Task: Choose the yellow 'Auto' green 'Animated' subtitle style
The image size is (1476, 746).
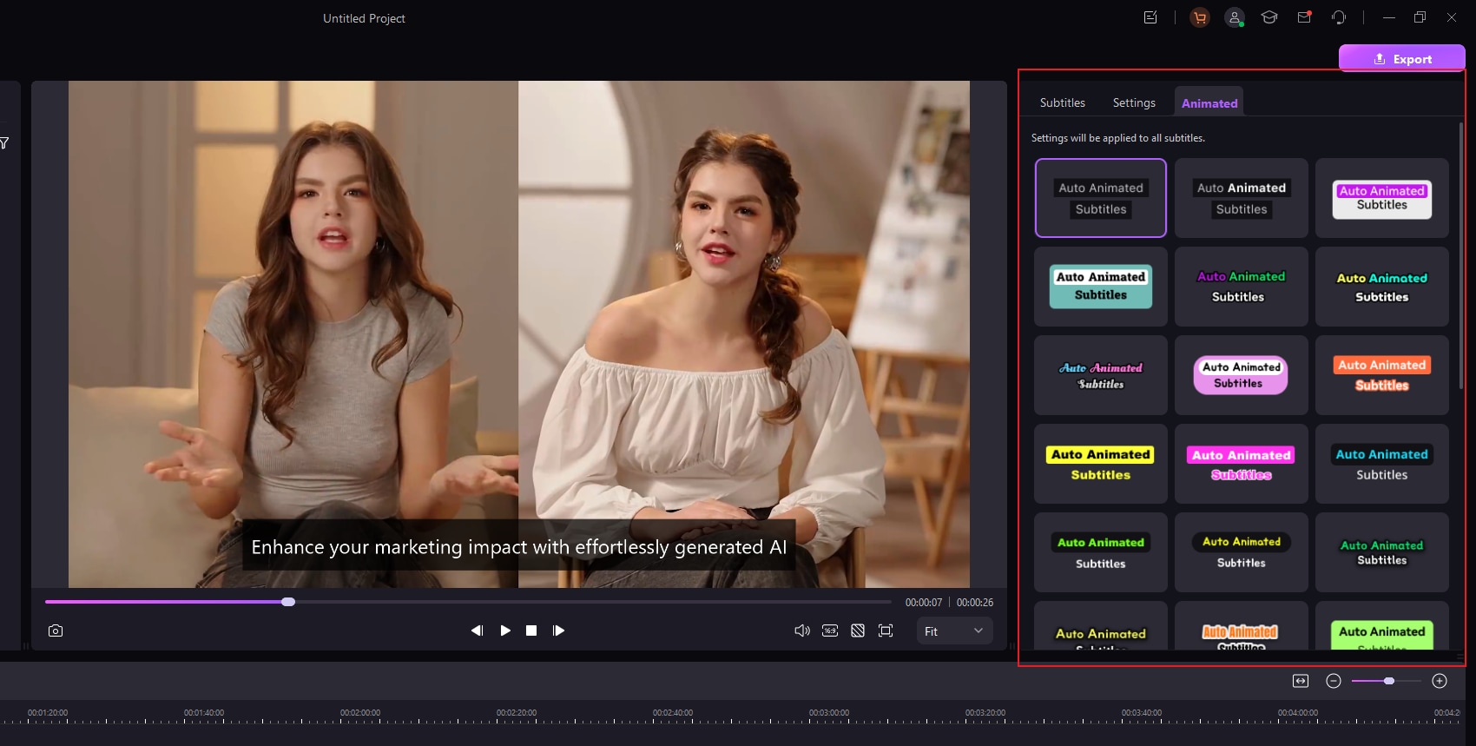Action: 1382,287
